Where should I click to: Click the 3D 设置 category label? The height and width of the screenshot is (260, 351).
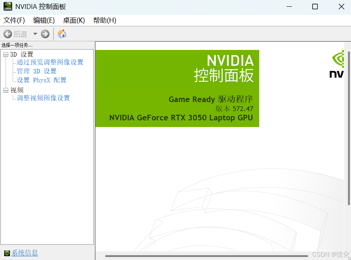click(x=22, y=54)
